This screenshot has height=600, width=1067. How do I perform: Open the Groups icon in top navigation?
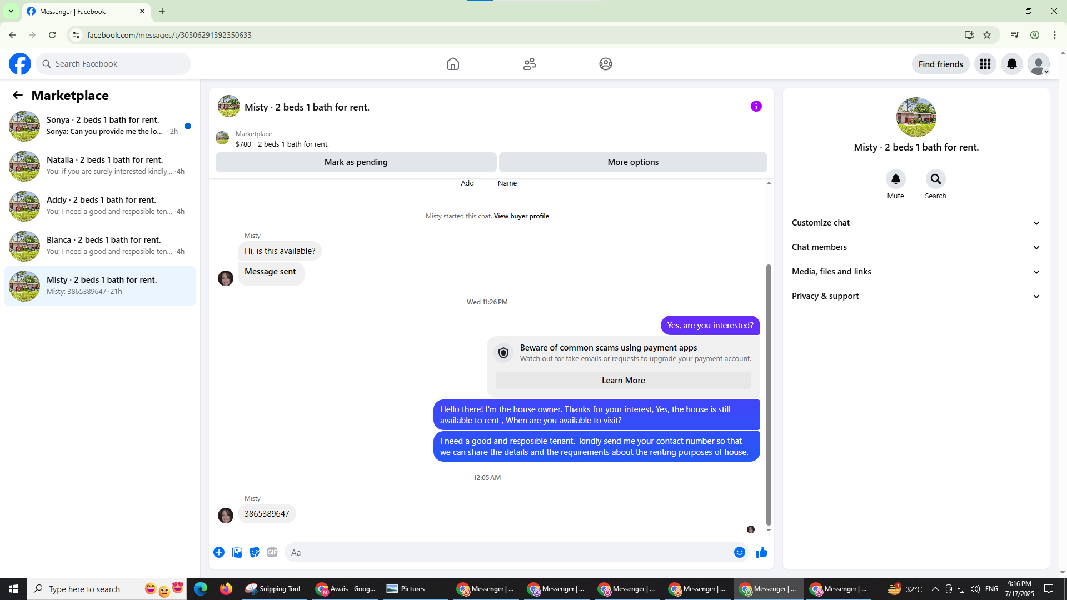click(606, 64)
